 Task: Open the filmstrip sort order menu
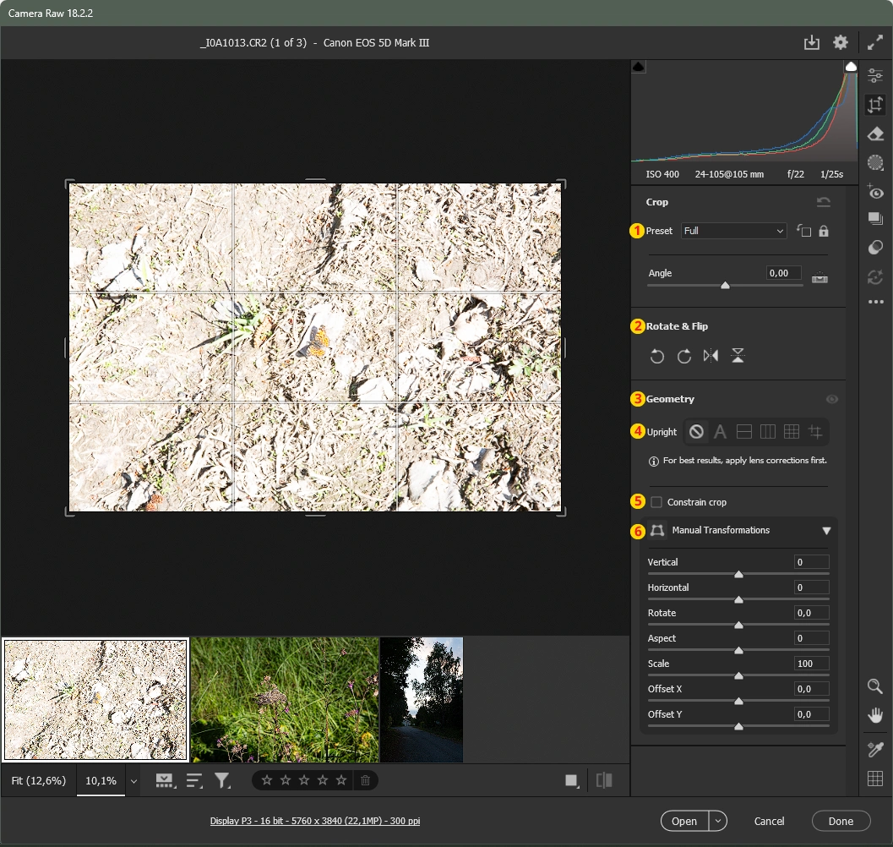[194, 780]
